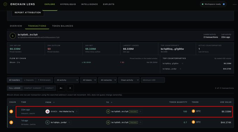Click the sort icon next to FROM header
Screen dimensions: 238x132
click(54, 102)
